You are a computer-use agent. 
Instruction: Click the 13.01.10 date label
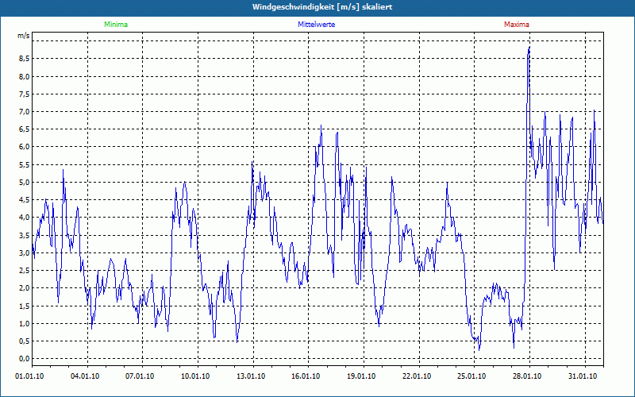[251, 376]
